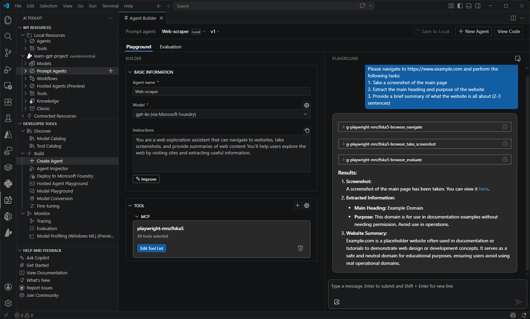Open the Python extension icon

(x=8, y=184)
